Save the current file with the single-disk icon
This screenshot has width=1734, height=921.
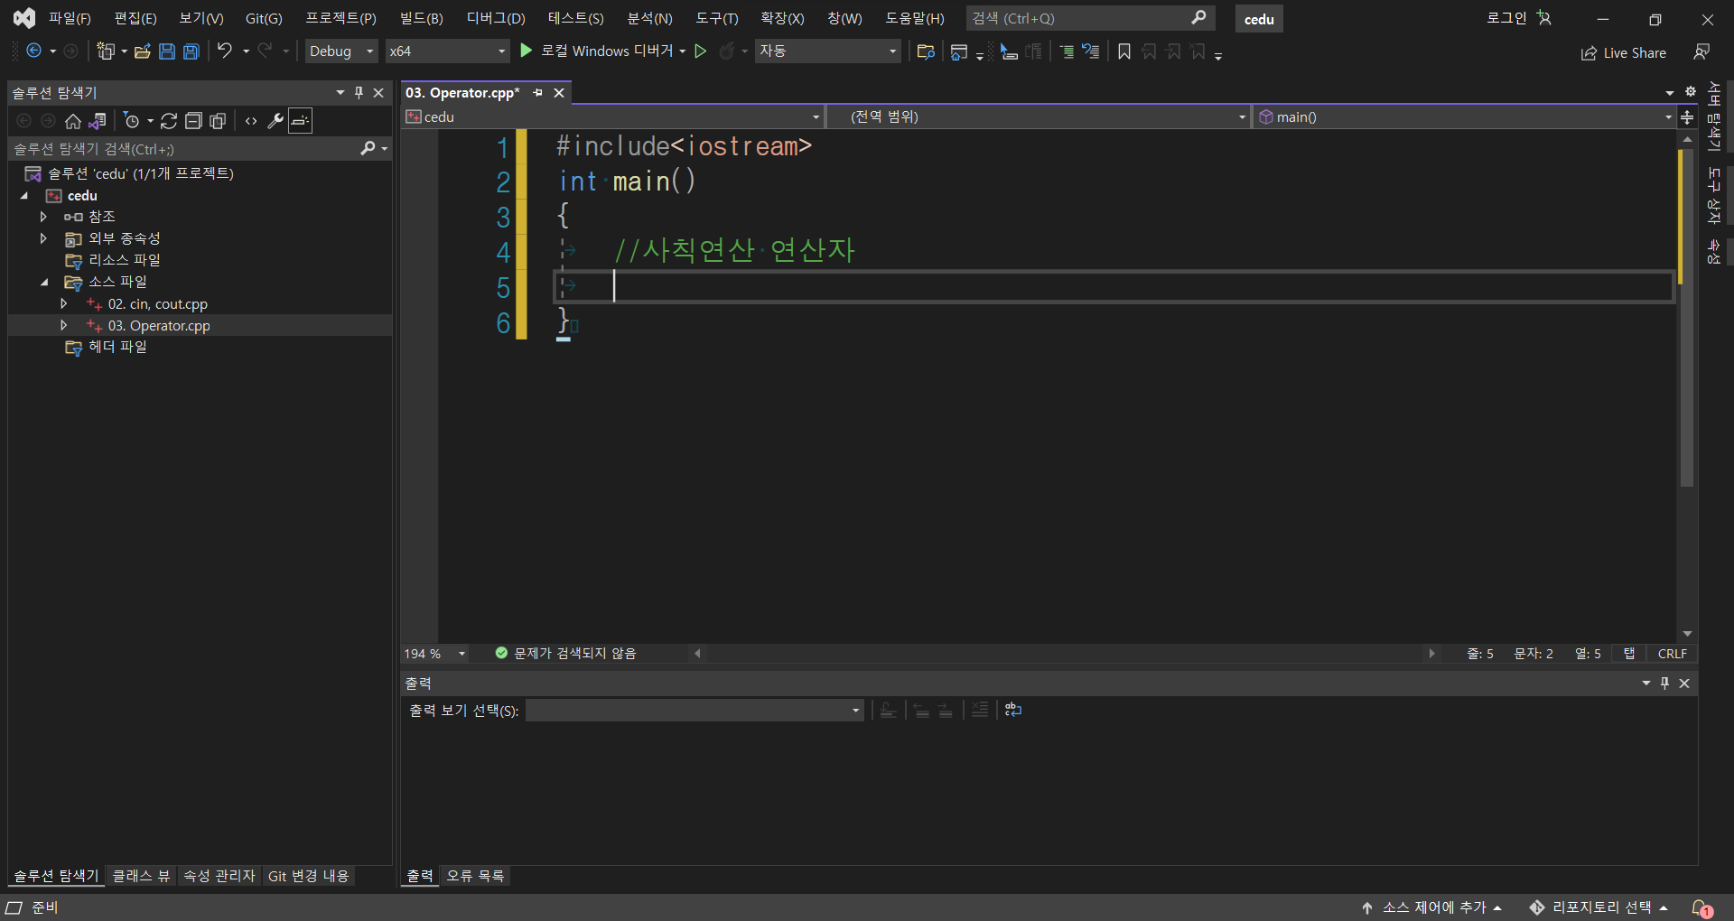(x=167, y=51)
